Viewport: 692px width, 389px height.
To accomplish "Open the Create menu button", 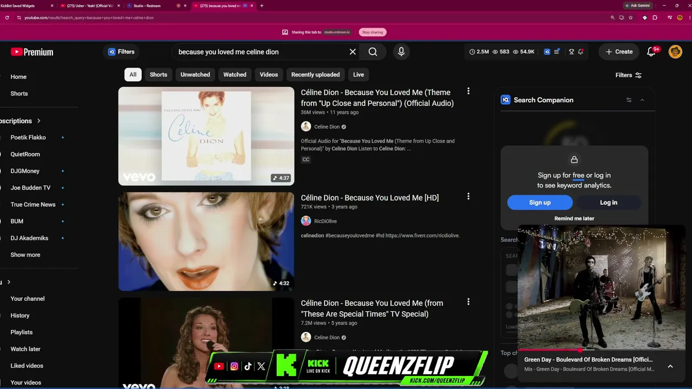I will (x=619, y=52).
